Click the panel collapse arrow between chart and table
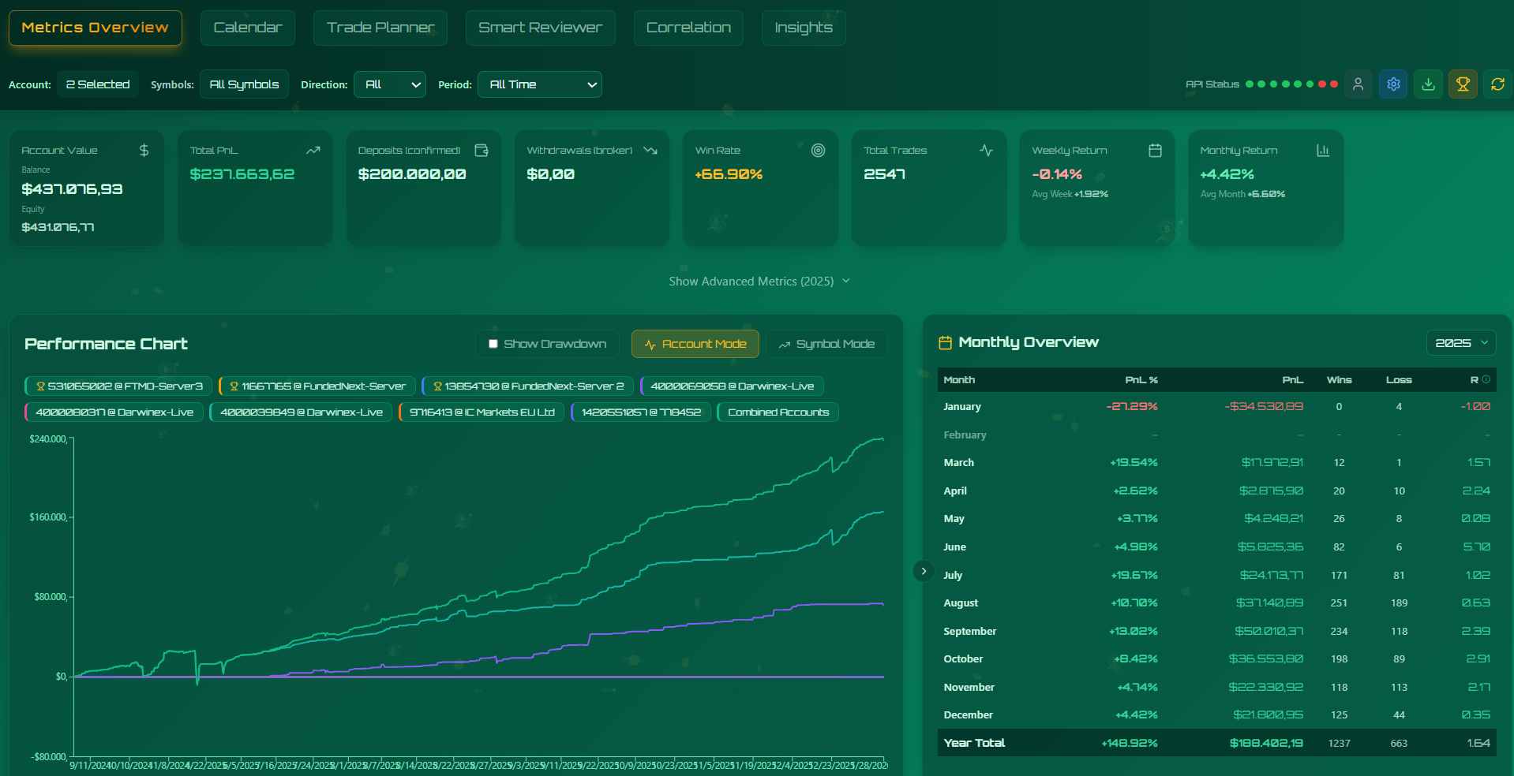This screenshot has height=776, width=1514. point(924,571)
